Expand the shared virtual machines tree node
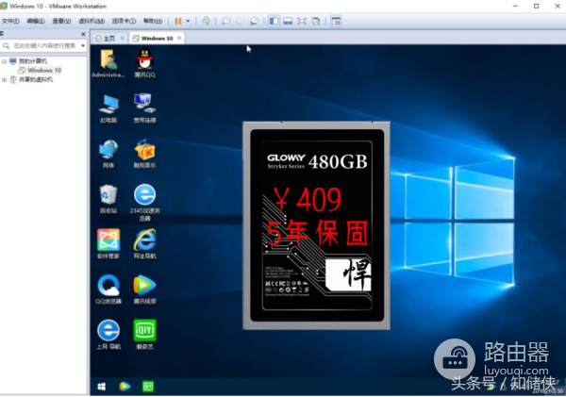 (4, 79)
